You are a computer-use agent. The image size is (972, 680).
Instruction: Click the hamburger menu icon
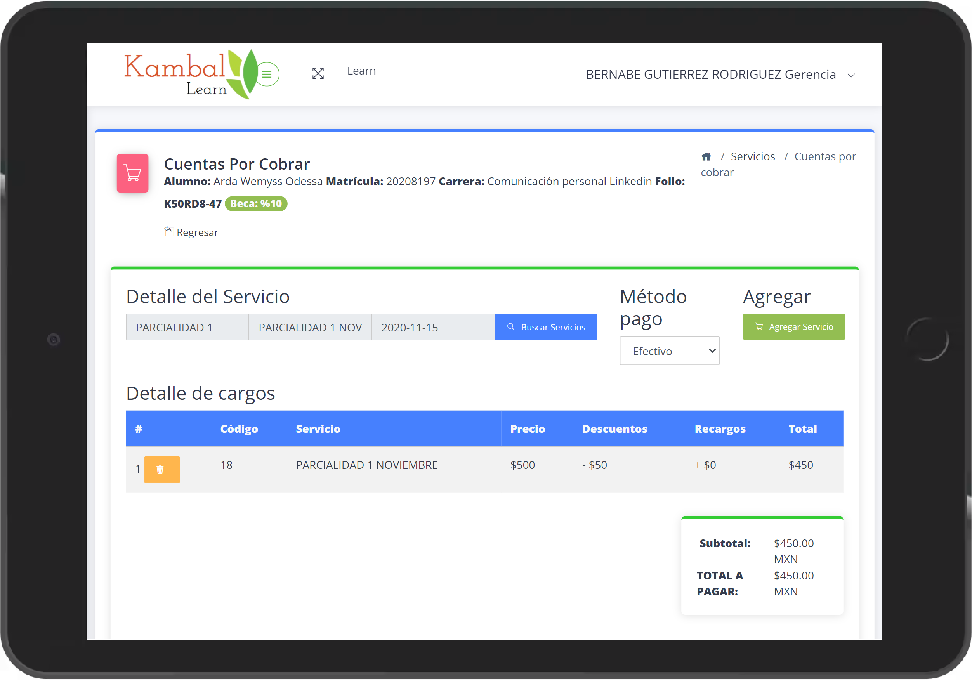pyautogui.click(x=267, y=75)
